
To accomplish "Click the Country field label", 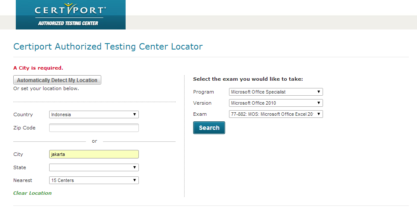I will click(x=23, y=114).
